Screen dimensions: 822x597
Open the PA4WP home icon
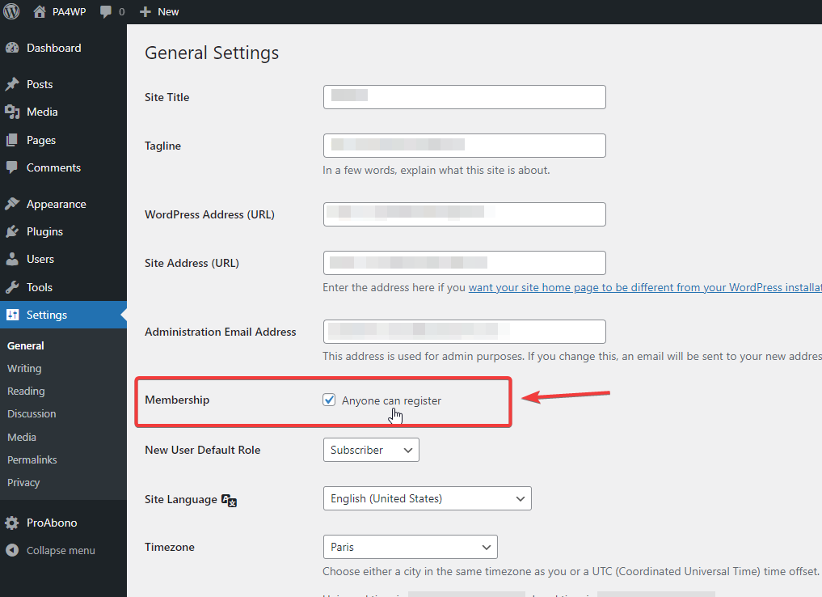(40, 11)
